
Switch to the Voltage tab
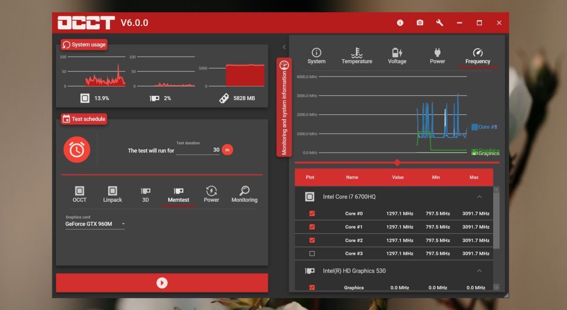(x=397, y=56)
